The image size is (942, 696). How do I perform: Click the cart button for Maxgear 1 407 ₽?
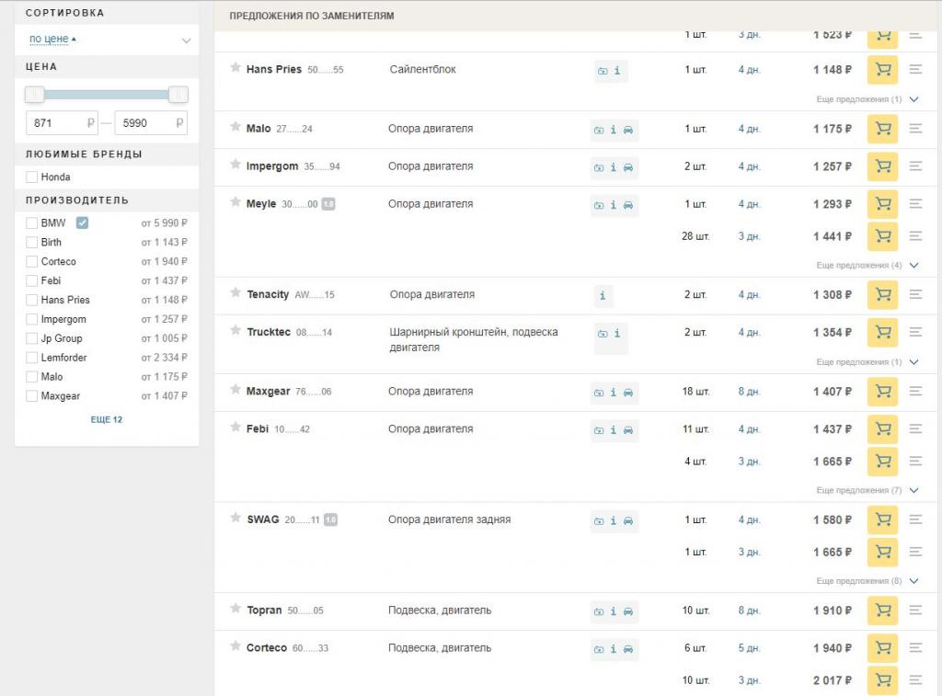(x=882, y=392)
